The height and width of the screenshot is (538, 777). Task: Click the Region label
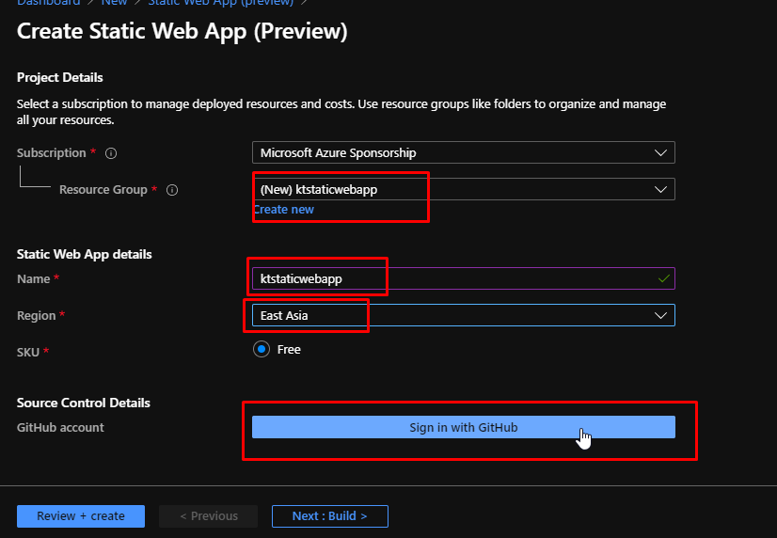pyautogui.click(x=36, y=316)
